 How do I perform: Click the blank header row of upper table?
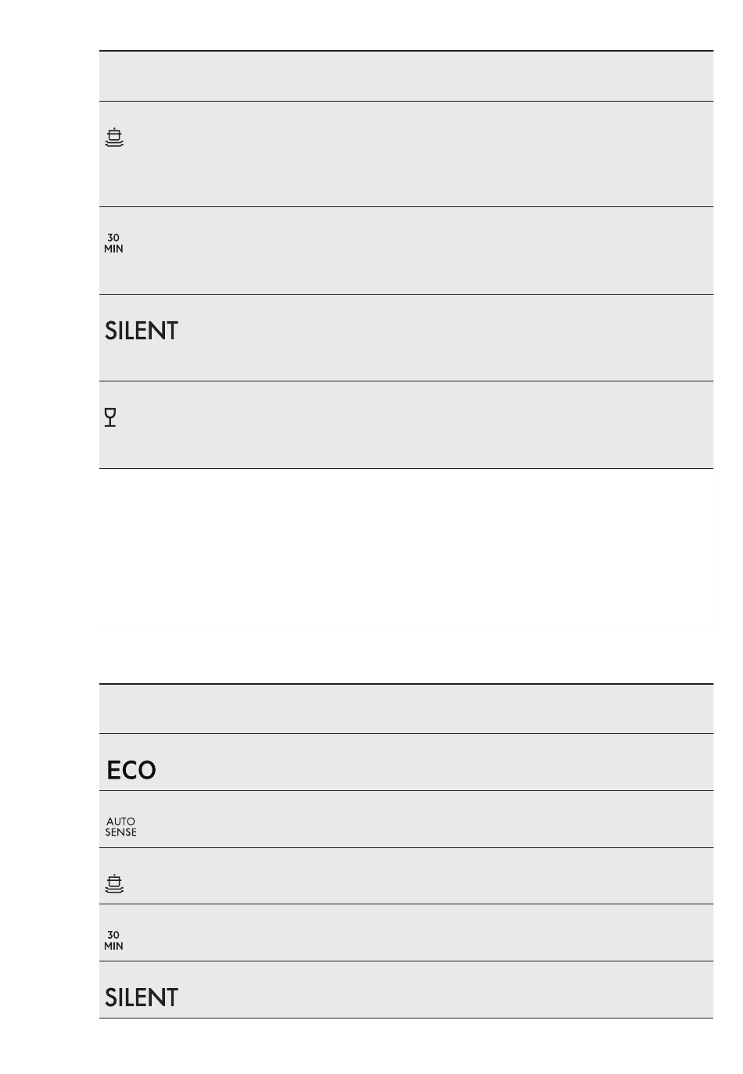tap(406, 76)
